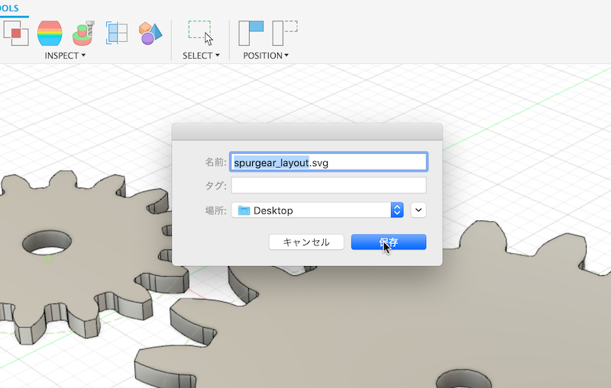The height and width of the screenshot is (388, 611).
Task: Click the filename field spurgear_layout.svg
Action: click(329, 162)
